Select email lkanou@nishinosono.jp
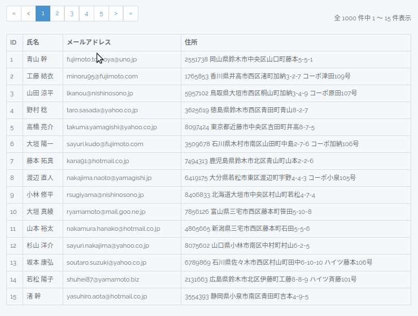This screenshot has height=316, width=418. tap(100, 94)
